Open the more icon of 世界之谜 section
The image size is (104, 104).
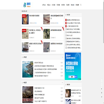pos(62,57)
